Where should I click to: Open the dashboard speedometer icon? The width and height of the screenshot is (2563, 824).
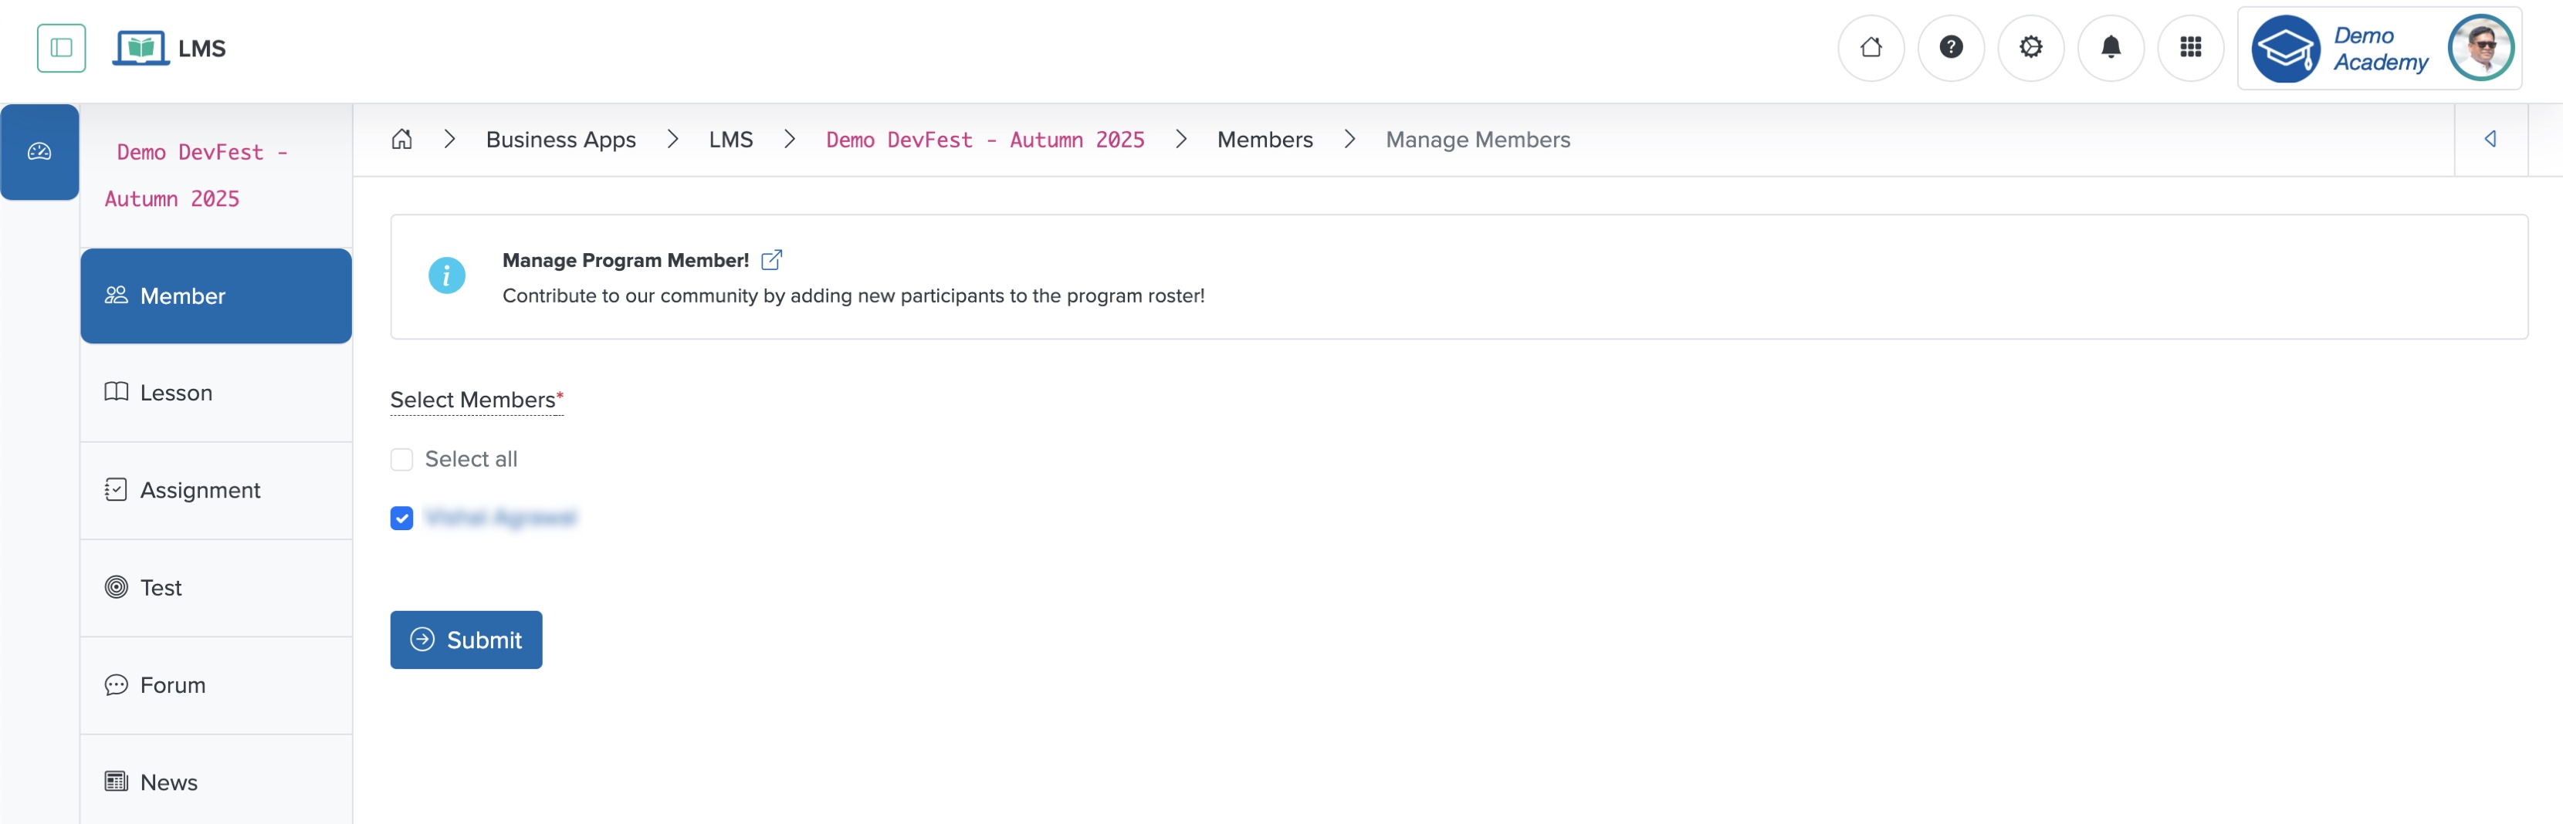tap(40, 151)
